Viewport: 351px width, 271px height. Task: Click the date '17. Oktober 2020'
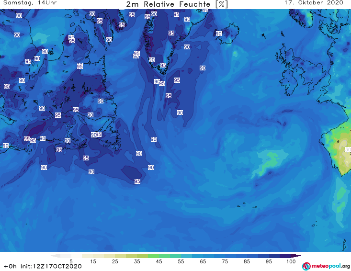pos(314,3)
